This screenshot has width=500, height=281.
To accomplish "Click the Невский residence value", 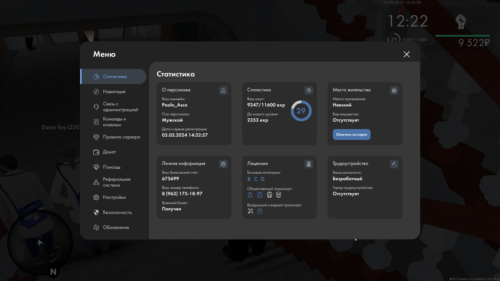I will point(342,105).
